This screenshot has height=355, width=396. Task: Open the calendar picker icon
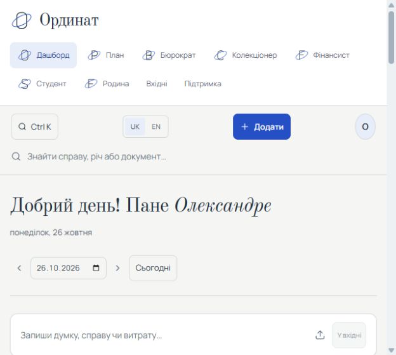(x=96, y=268)
